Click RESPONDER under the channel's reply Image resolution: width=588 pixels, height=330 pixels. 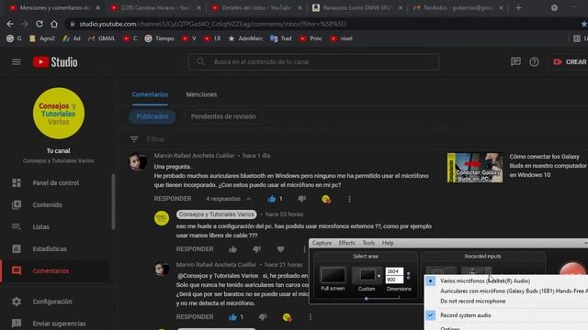195,249
